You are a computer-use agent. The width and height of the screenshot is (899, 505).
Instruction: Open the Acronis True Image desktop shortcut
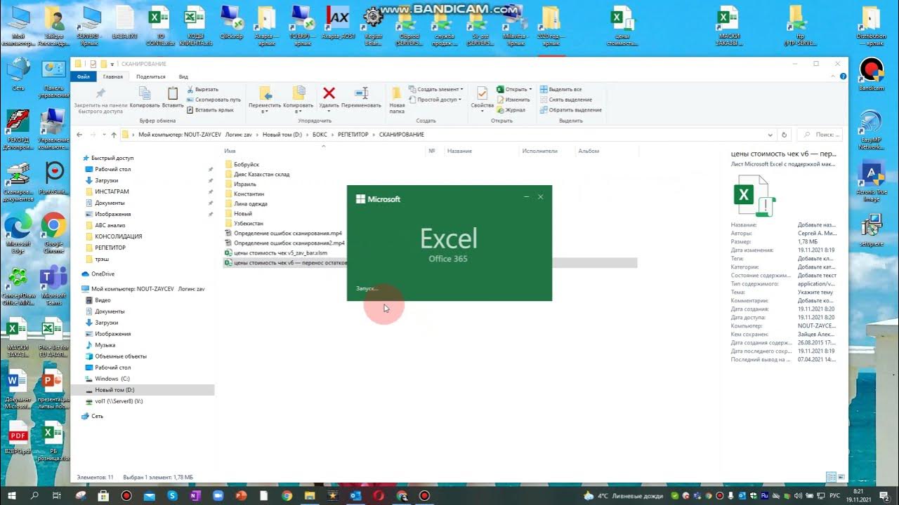pyautogui.click(x=872, y=182)
